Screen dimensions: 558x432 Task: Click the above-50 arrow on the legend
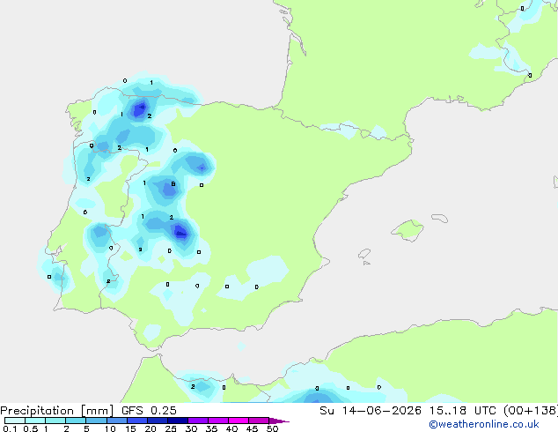coord(279,421)
